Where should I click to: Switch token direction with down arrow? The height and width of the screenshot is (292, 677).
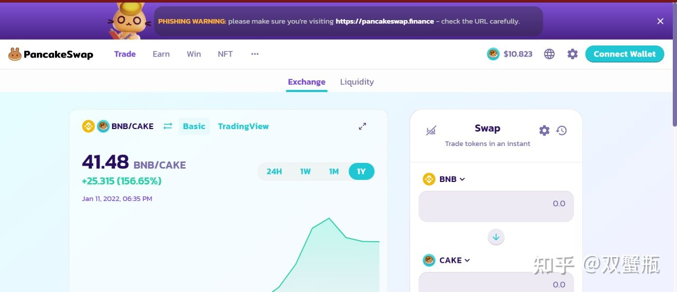point(496,237)
